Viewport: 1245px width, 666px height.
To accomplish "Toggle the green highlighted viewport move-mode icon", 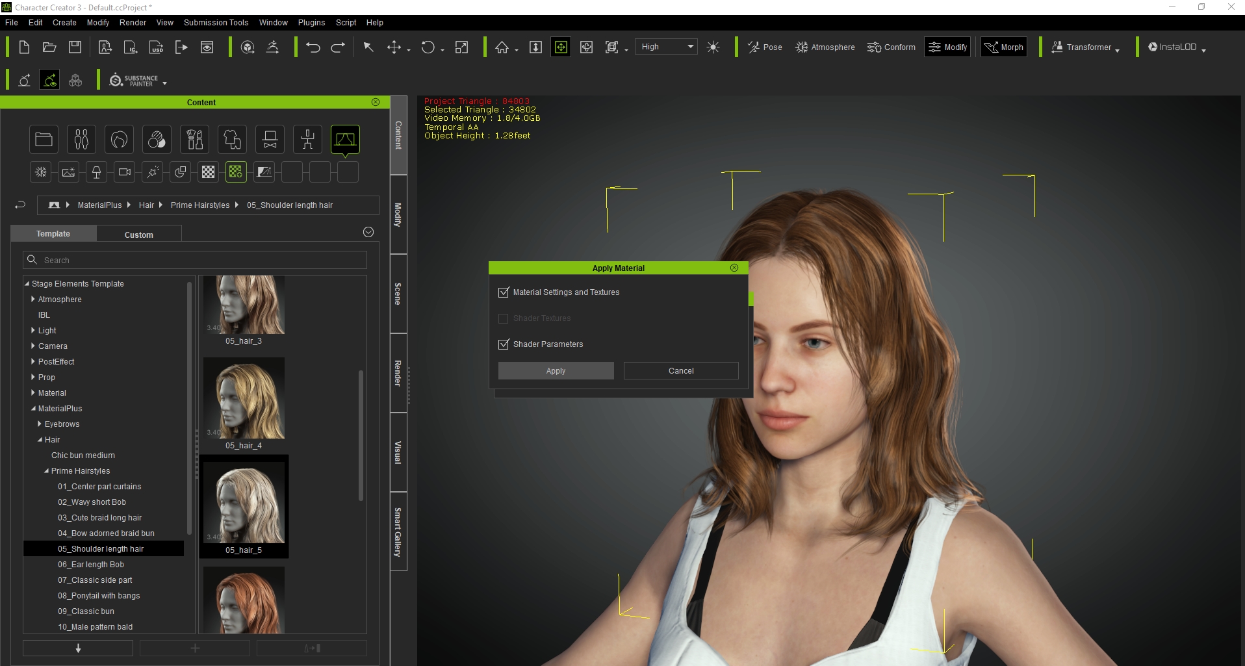I will pos(561,47).
